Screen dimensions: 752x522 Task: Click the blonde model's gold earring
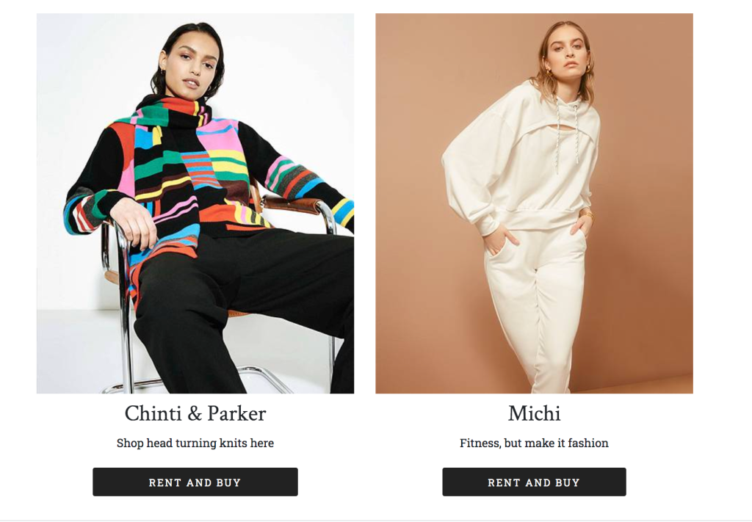tap(548, 73)
